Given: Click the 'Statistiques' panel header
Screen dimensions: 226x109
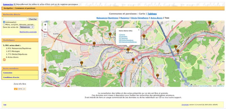Looking at the screenshot, I should [20, 40].
